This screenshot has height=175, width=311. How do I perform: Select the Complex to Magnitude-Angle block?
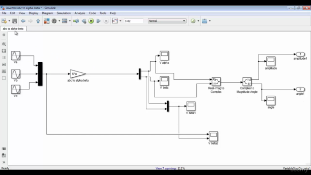pos(247,82)
